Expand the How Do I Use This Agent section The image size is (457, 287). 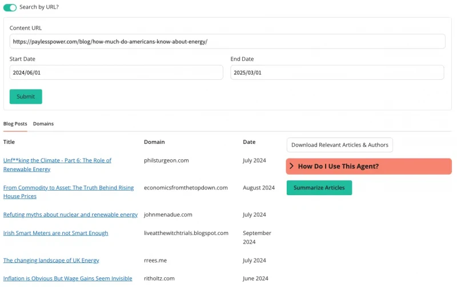[x=369, y=167]
